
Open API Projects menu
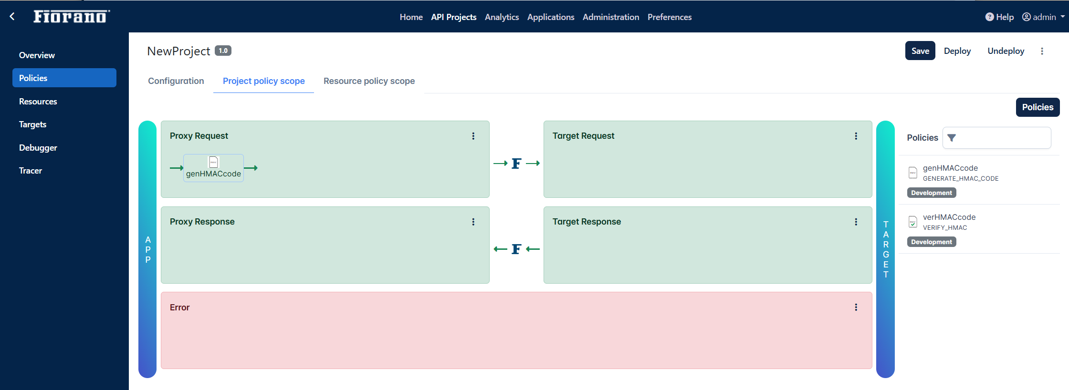(454, 17)
